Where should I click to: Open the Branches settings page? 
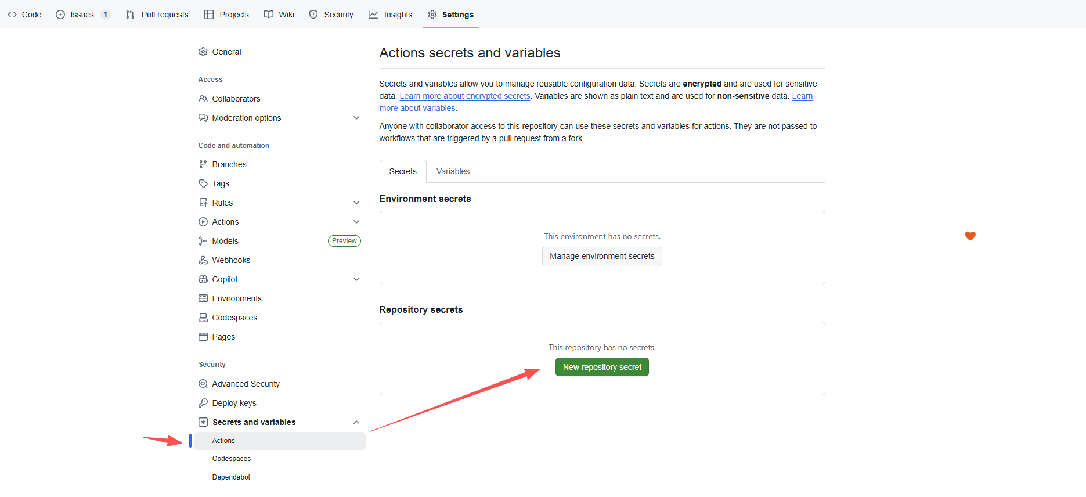click(279, 164)
